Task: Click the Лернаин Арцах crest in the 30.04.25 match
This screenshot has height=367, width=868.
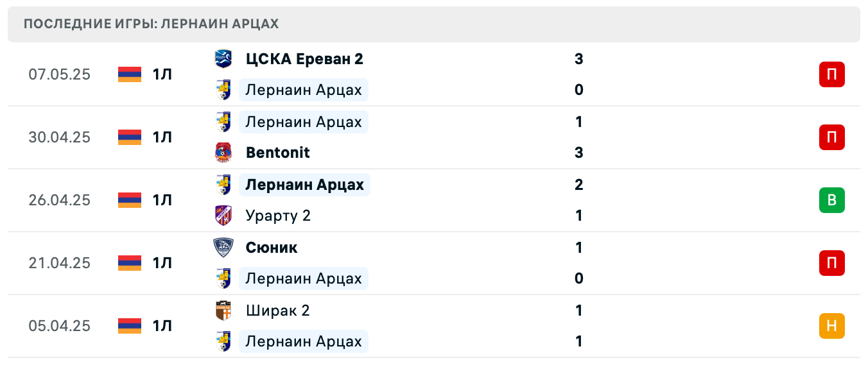Action: coord(223,122)
